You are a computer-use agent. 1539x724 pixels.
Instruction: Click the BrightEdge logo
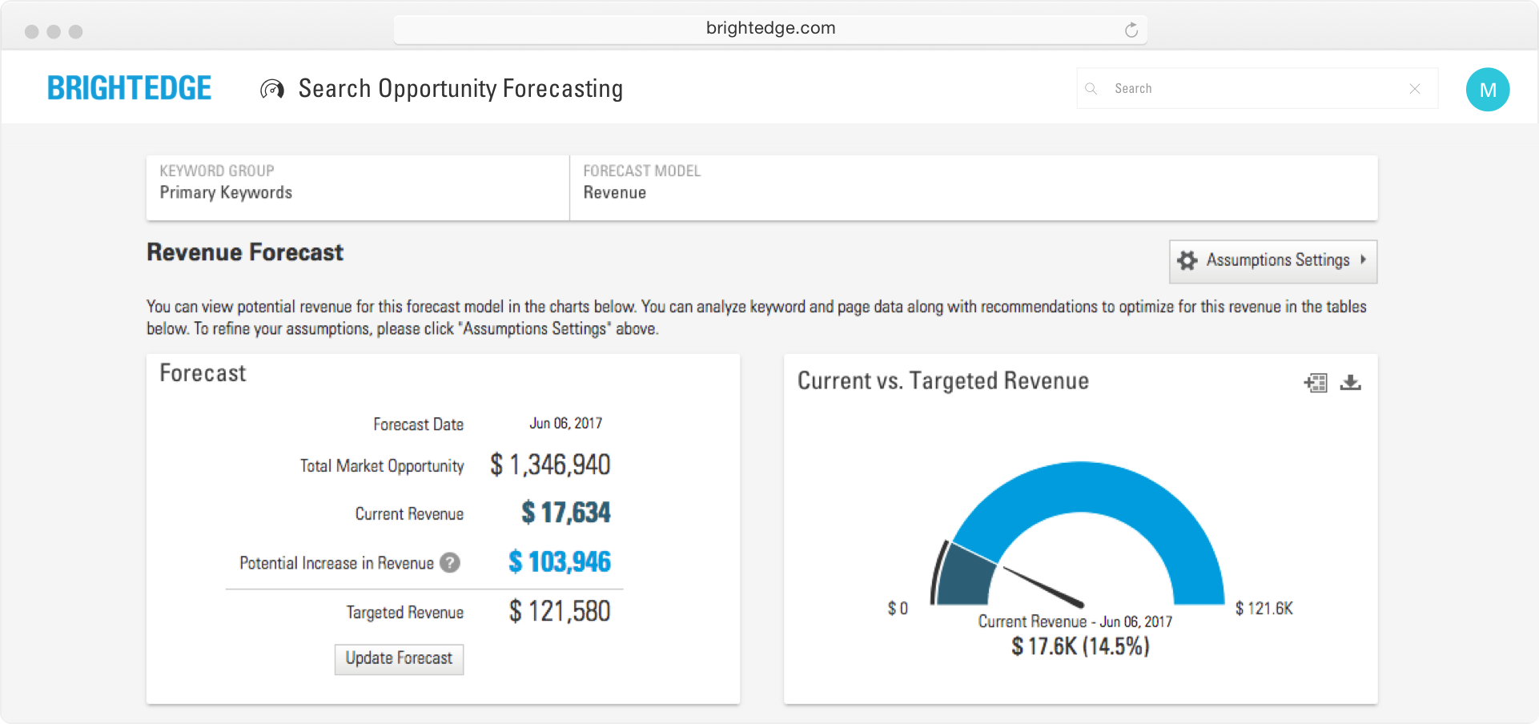coord(130,88)
